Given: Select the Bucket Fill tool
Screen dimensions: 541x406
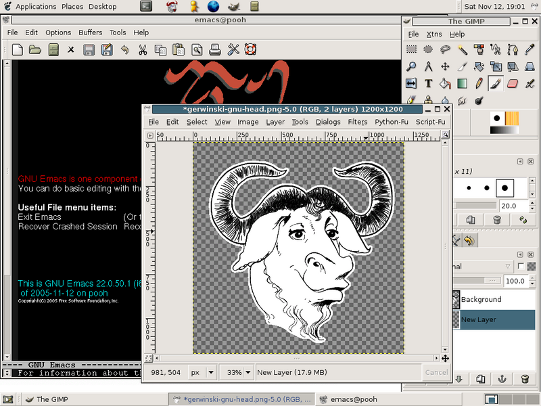Looking at the screenshot, I should click(446, 83).
